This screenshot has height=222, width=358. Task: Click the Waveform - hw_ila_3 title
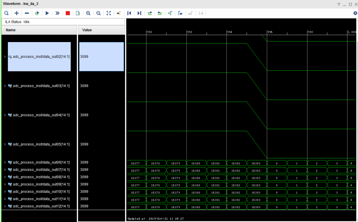tap(21, 4)
